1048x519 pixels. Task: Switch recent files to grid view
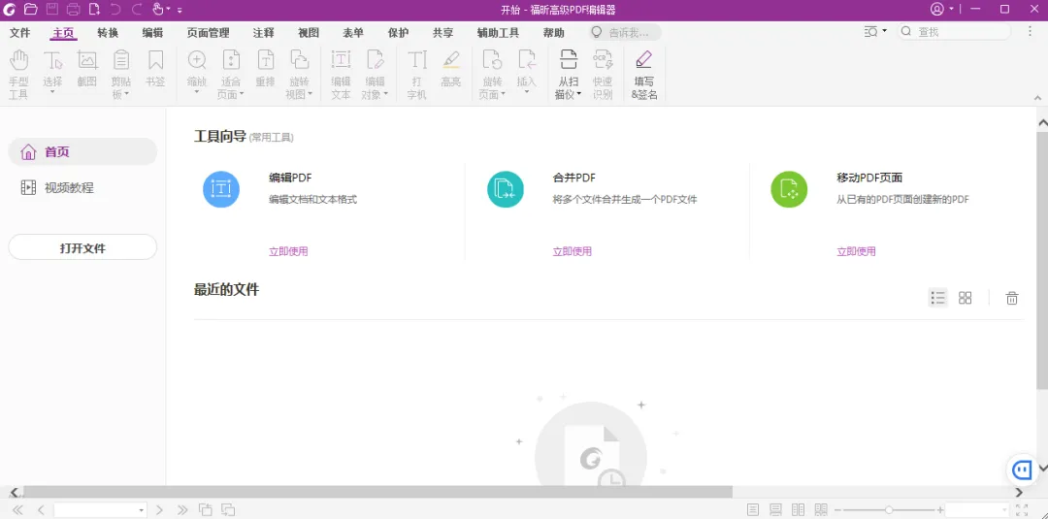pos(966,298)
